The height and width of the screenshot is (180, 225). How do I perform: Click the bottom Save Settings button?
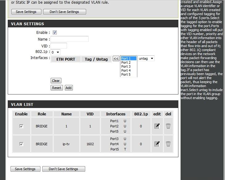click(25, 169)
